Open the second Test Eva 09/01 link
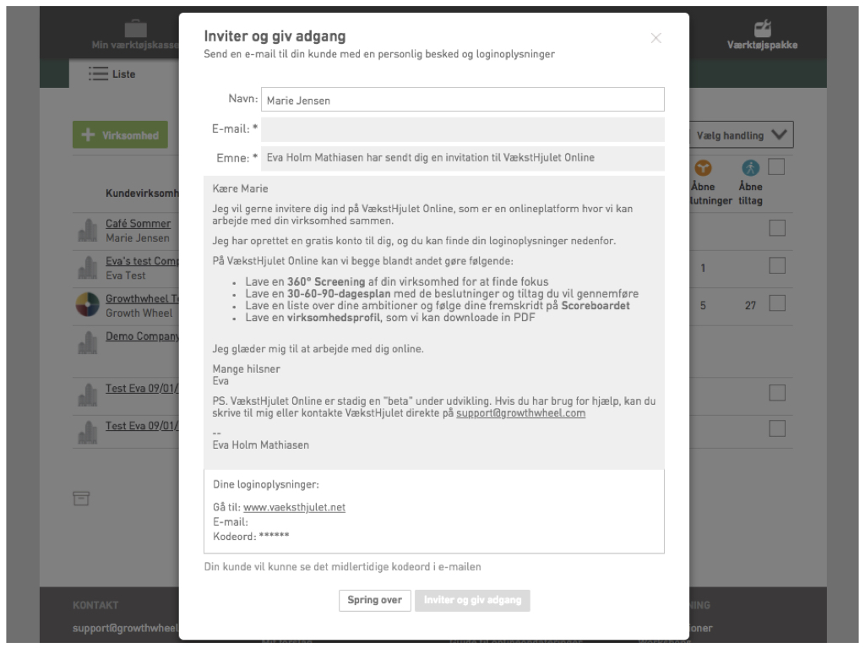 point(142,426)
